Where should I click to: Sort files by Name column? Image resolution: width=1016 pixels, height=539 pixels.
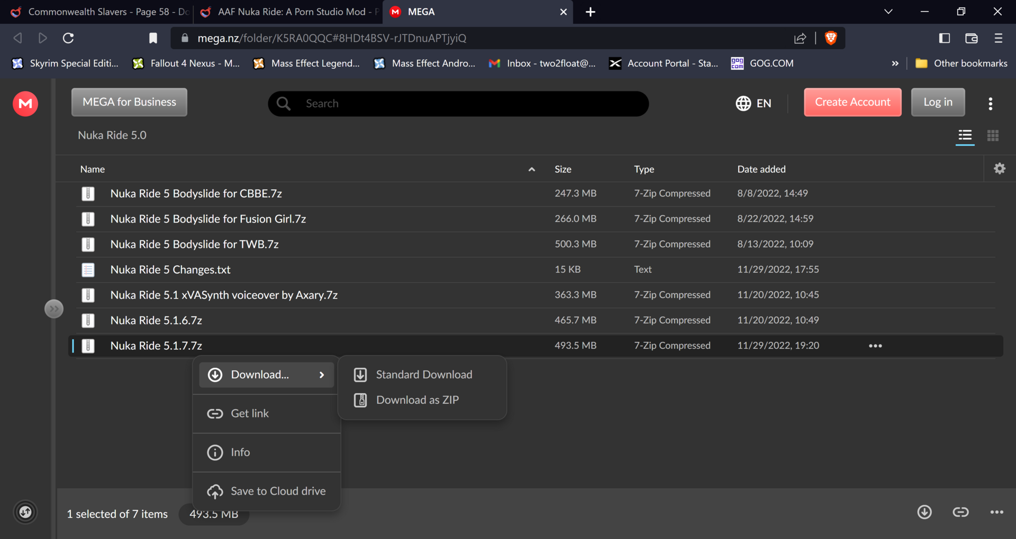(x=93, y=169)
